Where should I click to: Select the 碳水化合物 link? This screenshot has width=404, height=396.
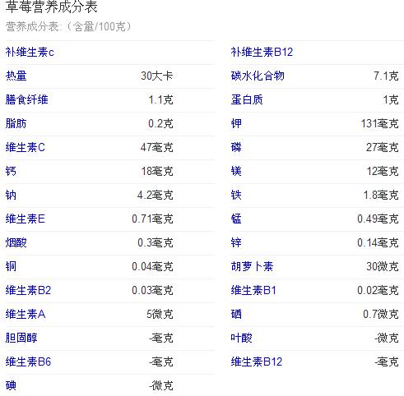[258, 76]
